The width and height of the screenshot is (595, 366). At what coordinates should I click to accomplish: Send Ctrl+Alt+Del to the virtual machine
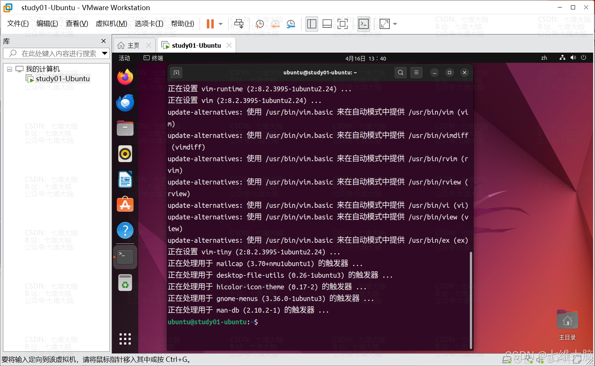[239, 24]
